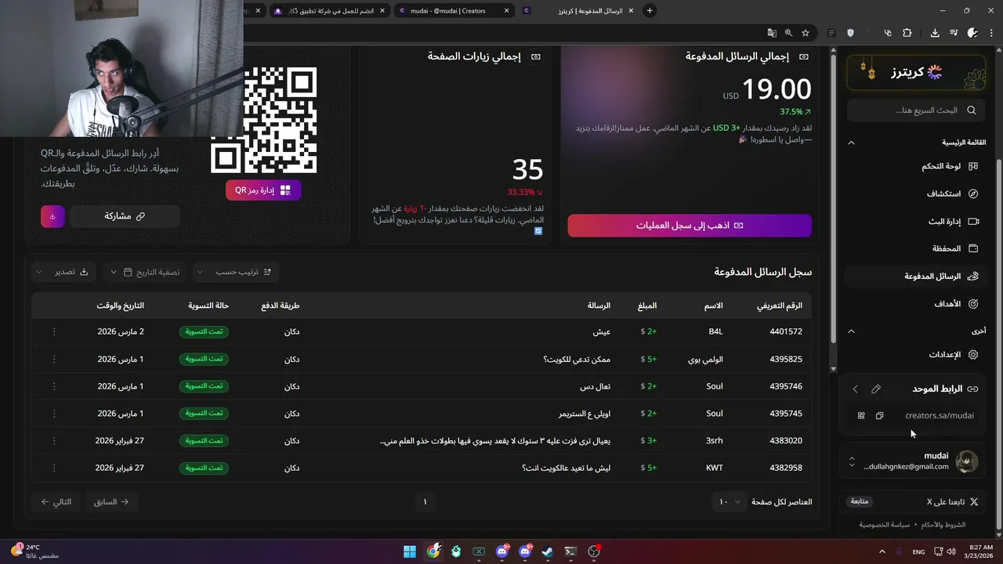Collapse the أخرى section
This screenshot has height=564, width=1003.
[851, 331]
